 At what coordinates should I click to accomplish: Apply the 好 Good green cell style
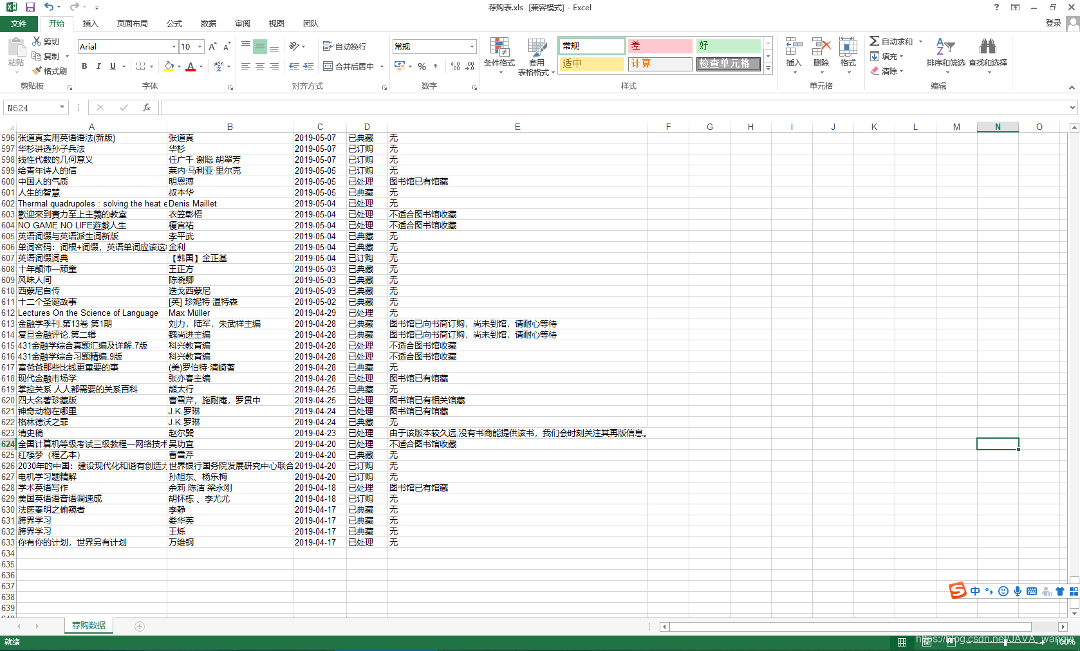pos(728,46)
